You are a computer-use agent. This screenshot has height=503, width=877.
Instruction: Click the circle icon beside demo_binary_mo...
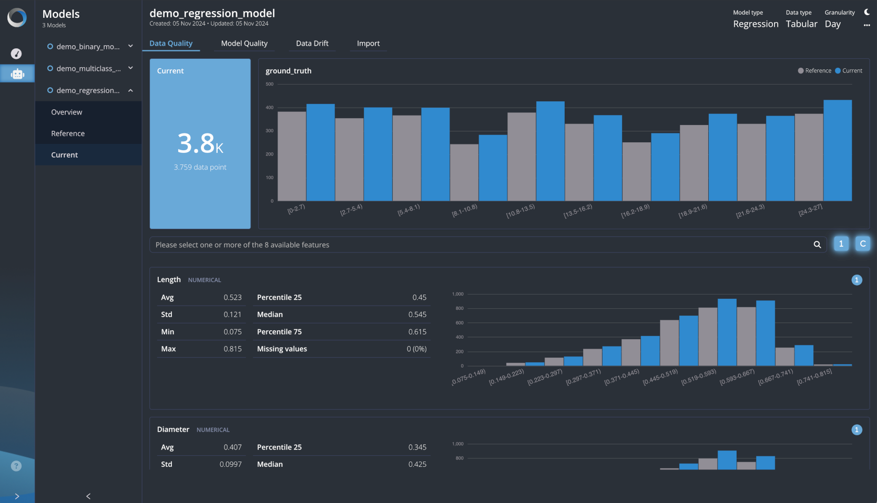[50, 46]
